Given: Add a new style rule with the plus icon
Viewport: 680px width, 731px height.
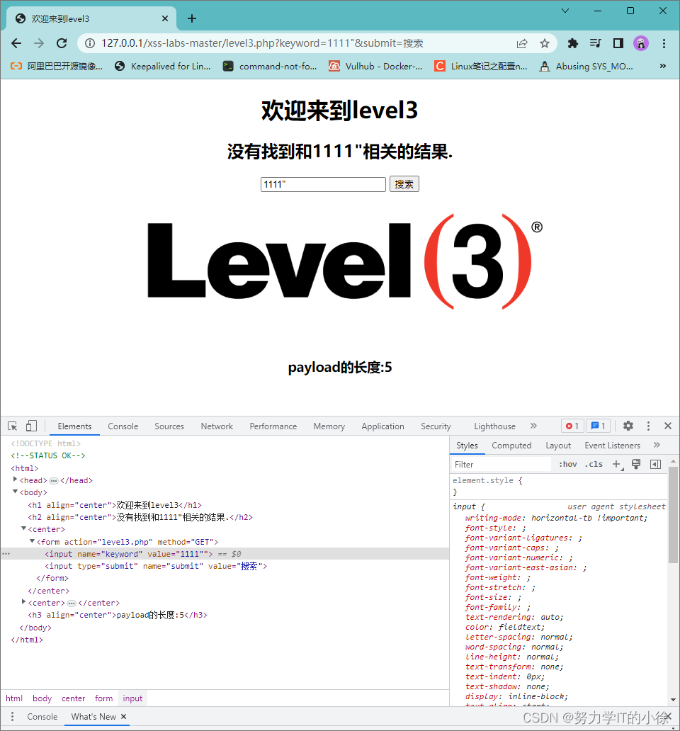Looking at the screenshot, I should [x=617, y=465].
